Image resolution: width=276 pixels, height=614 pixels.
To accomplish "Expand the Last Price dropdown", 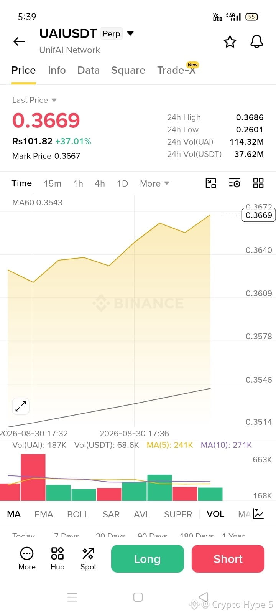I will (54, 100).
